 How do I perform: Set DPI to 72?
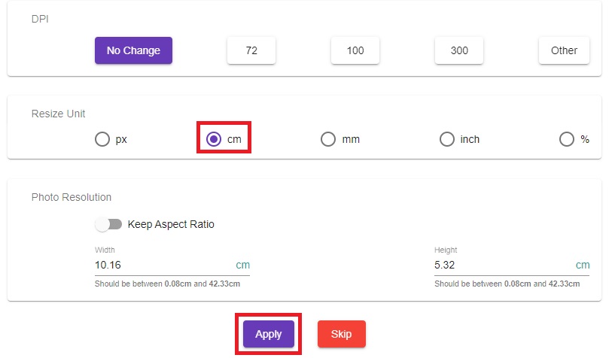coord(251,50)
